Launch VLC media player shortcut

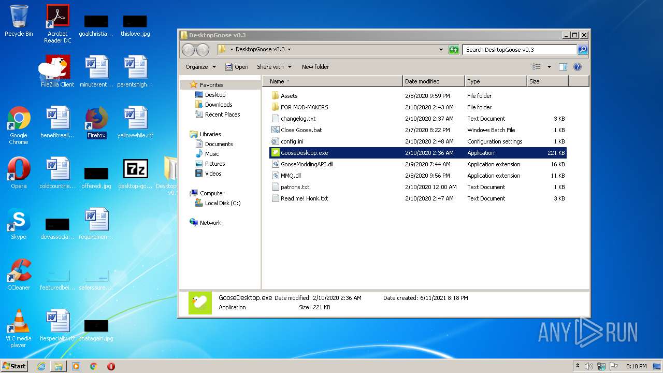coord(19,328)
